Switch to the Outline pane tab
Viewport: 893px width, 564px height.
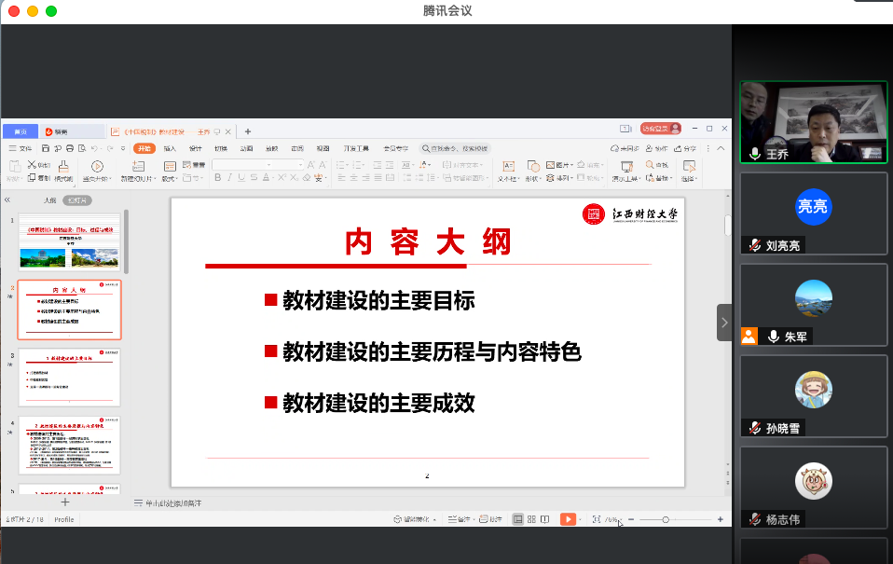50,199
